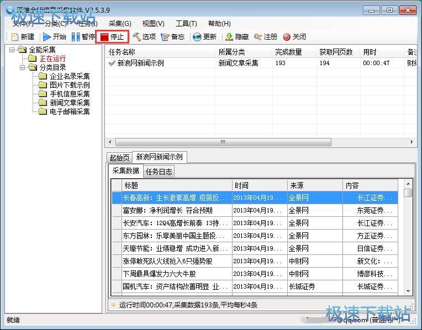Click the 新闻文章采集 category cell in task row
This screenshot has width=422, height=330.
click(244, 63)
